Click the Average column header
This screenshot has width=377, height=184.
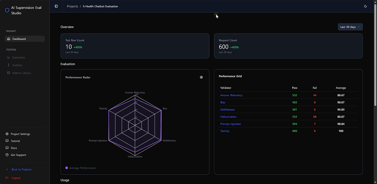pos(341,88)
